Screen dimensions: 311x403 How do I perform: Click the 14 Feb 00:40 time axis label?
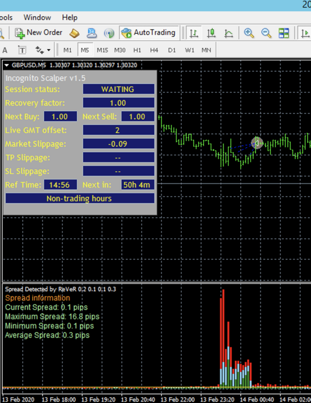click(x=257, y=399)
